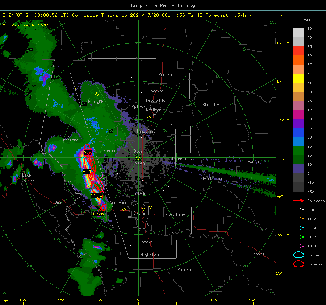Select the magenta 18TS arrow in legend
Screen dimensions: 326x305
[298, 246]
